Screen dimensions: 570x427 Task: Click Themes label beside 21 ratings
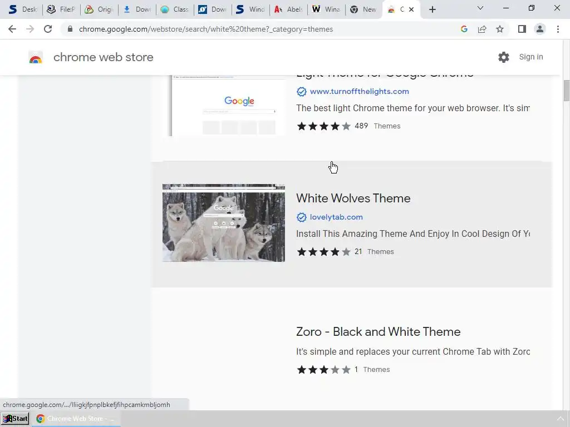(380, 252)
